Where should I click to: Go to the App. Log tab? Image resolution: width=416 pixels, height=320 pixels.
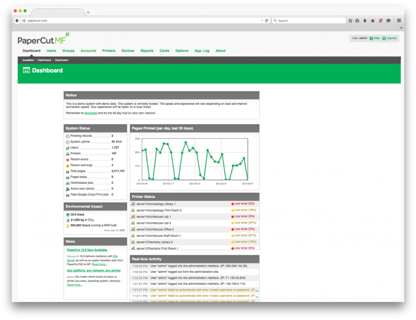pos(202,51)
